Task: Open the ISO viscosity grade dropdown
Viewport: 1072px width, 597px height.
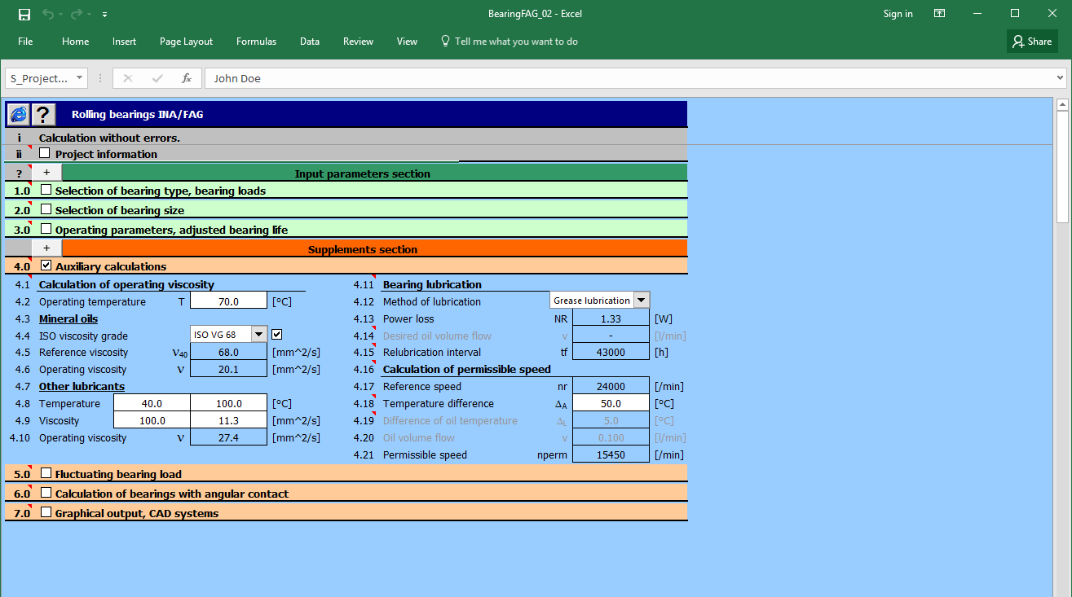Action: (258, 334)
